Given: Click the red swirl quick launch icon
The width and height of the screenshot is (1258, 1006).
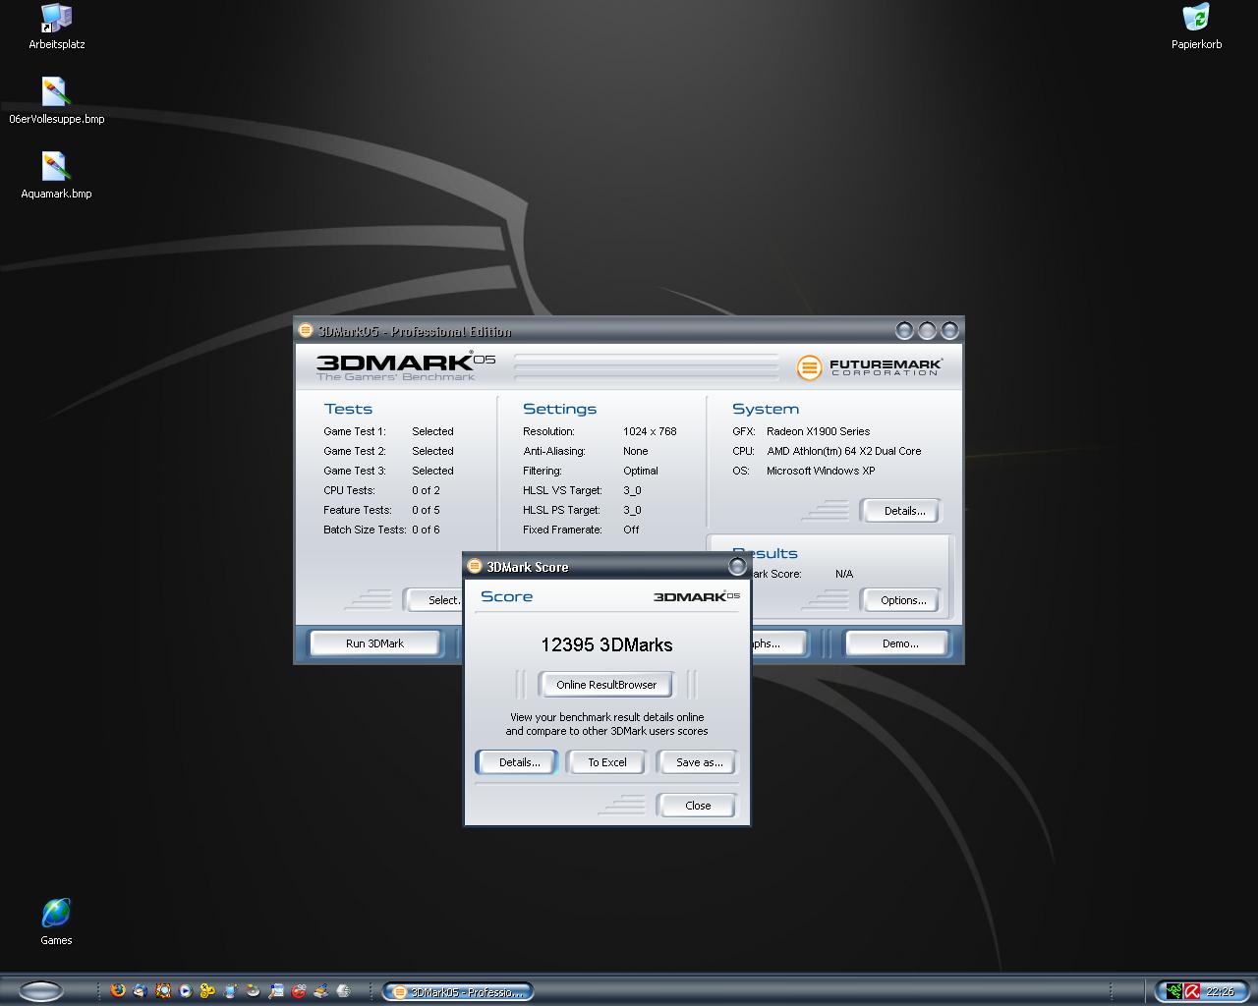Looking at the screenshot, I should click(299, 990).
